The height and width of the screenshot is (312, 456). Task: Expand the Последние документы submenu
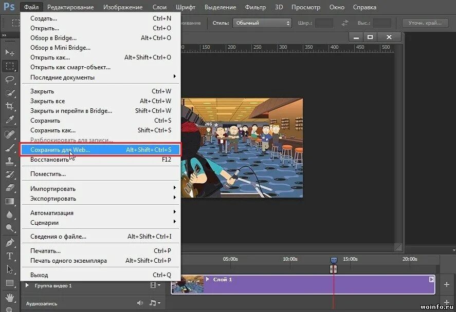pyautogui.click(x=174, y=76)
